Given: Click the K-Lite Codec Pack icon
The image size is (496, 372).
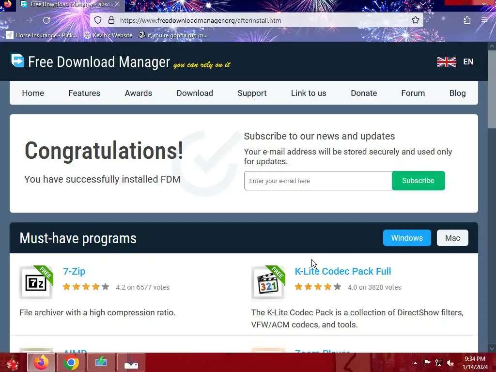Looking at the screenshot, I should [x=268, y=282].
